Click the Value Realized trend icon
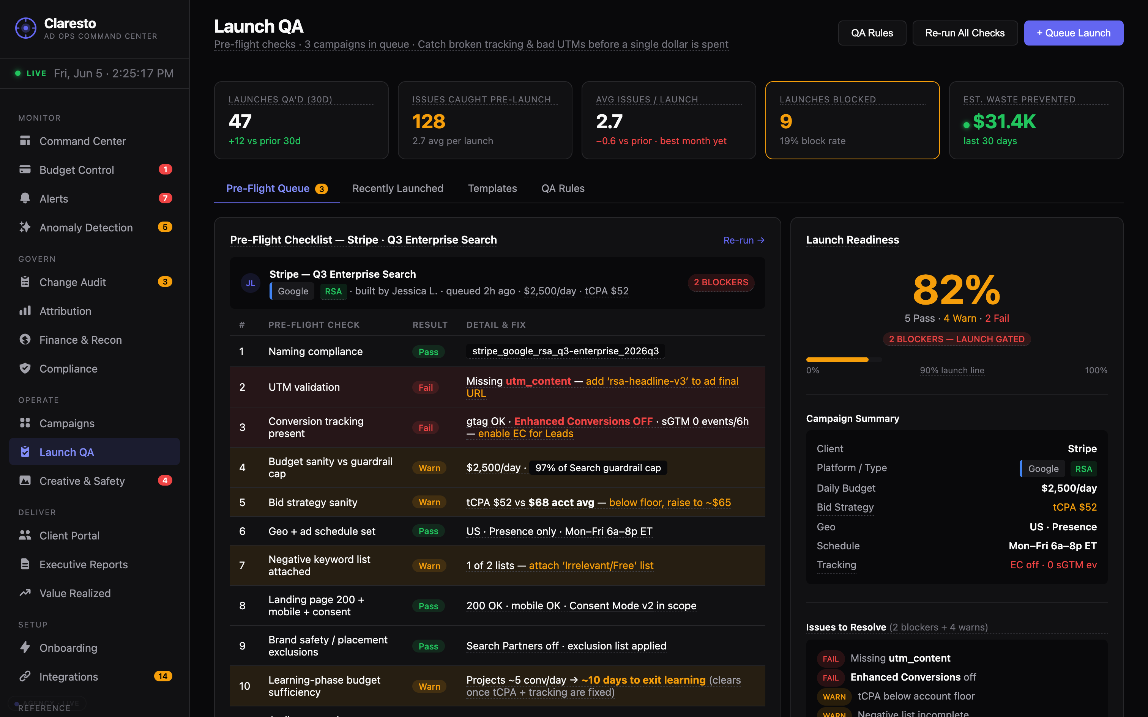The image size is (1148, 717). (25, 593)
